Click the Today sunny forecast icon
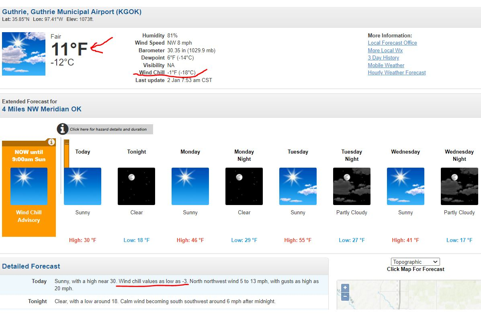Screen dimensions: 481x314 coord(83,186)
